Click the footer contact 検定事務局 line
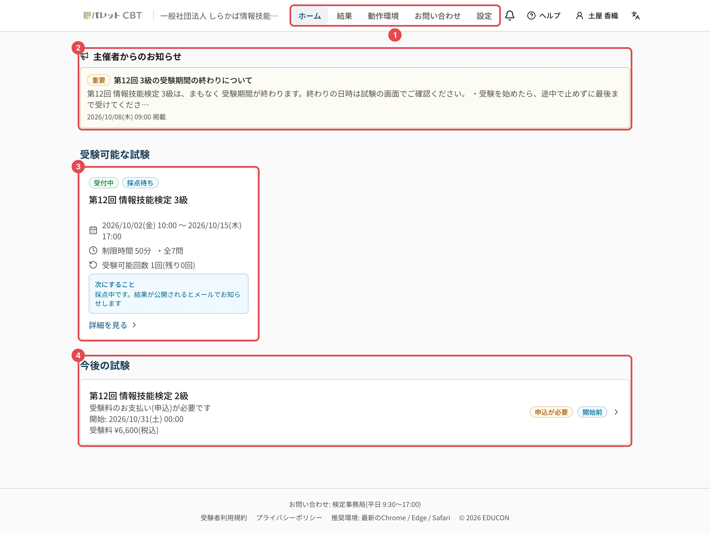 click(355, 504)
